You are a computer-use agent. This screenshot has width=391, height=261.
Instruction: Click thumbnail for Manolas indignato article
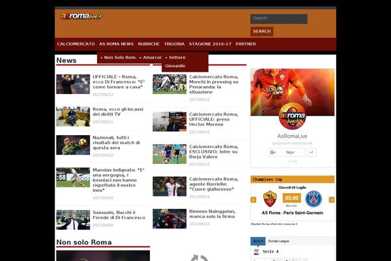tap(73, 177)
